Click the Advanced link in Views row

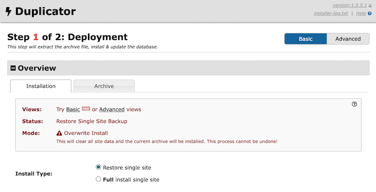tap(112, 109)
